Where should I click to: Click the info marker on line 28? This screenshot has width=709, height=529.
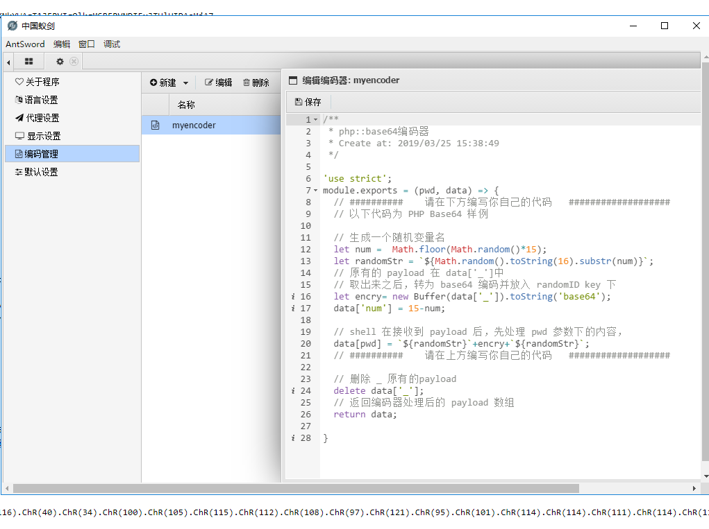tap(293, 437)
